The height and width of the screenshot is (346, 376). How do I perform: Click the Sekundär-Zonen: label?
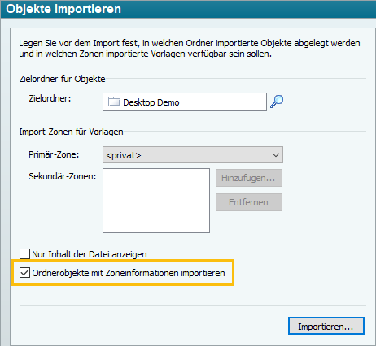63,176
